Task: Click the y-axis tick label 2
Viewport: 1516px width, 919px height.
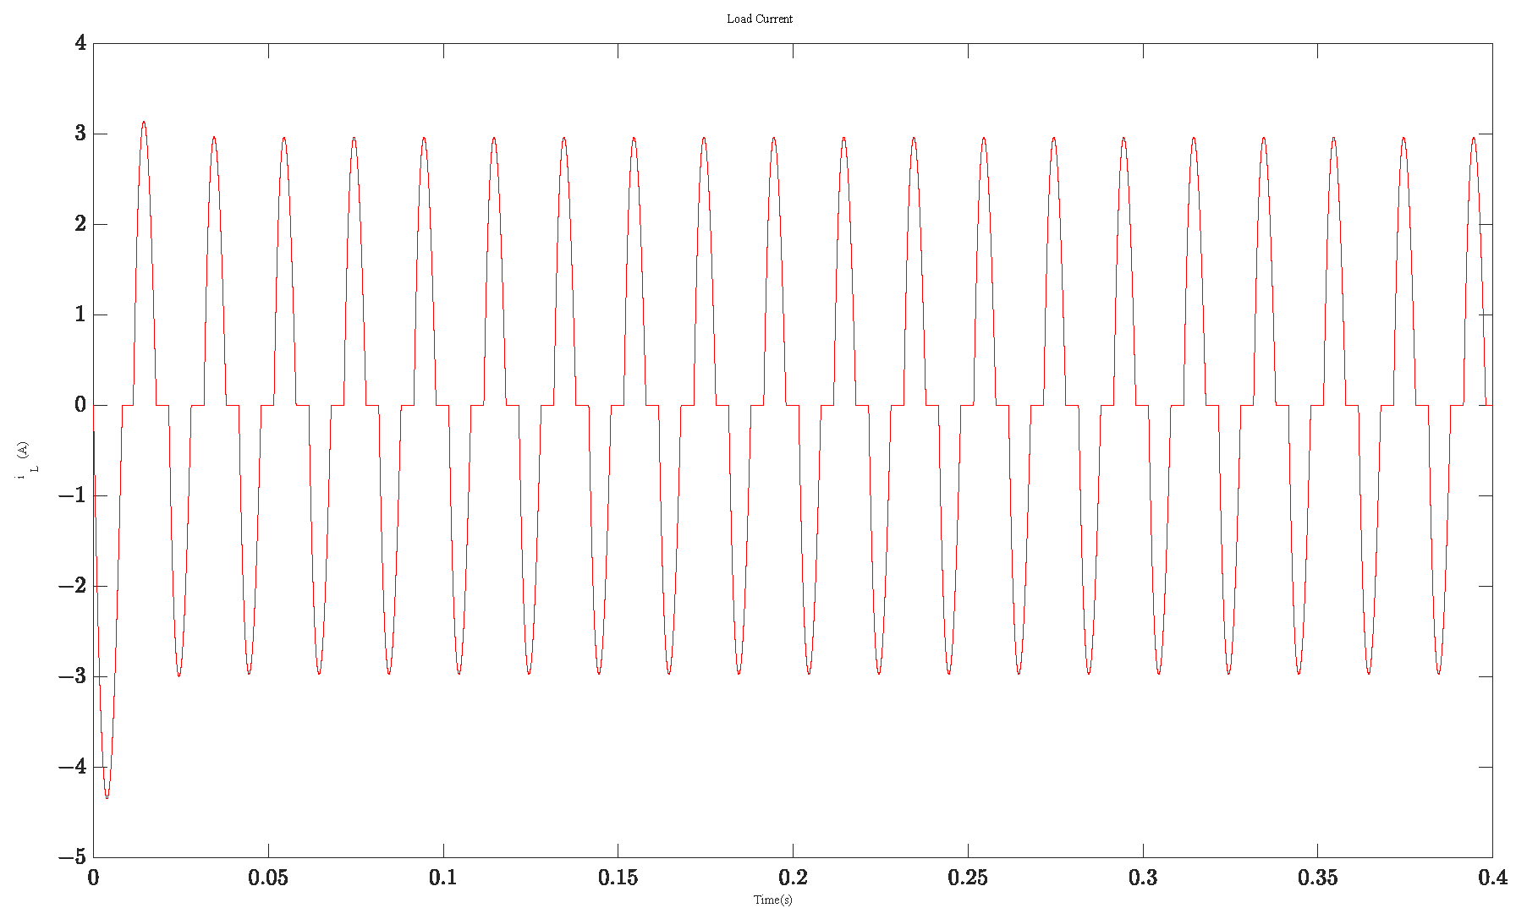Action: pos(81,224)
